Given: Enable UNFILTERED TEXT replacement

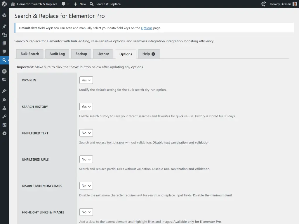Looking at the screenshot, I should point(86,133).
